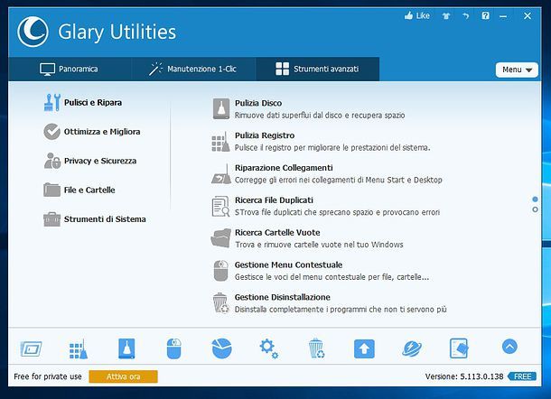The image size is (551, 399).
Task: Click the bottom toolbar registry cleaner icon
Action: 79,348
